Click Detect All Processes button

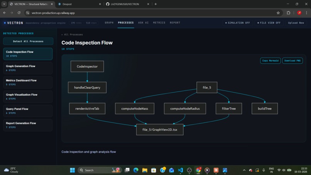(28, 41)
